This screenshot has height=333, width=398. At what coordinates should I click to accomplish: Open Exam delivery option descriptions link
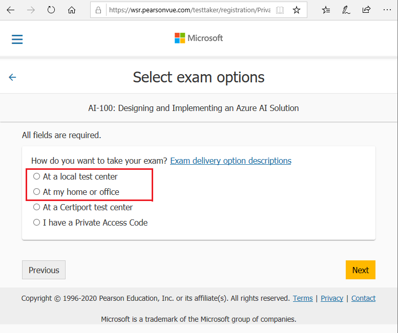pyautogui.click(x=231, y=161)
